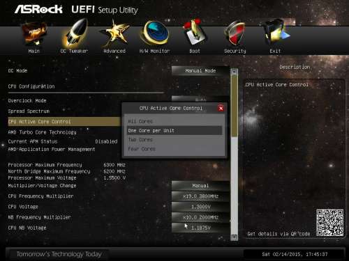
Task: Open the H/W Monitor radar icon
Action: [x=155, y=33]
